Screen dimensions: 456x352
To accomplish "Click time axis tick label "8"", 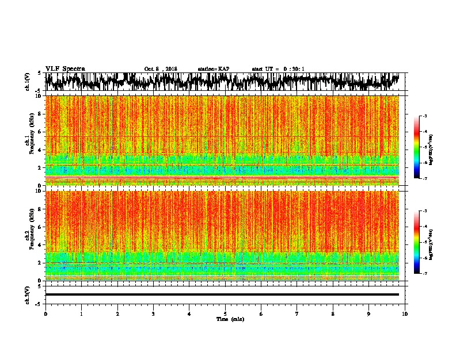I will point(333,314).
